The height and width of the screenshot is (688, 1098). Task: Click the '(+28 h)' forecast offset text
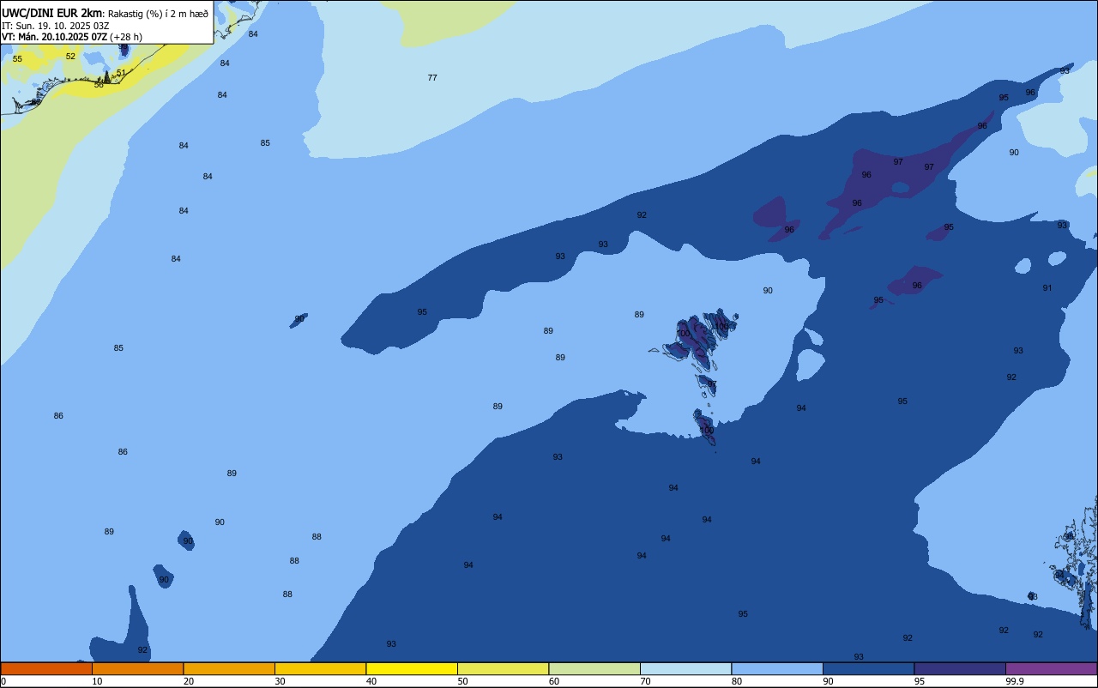[x=126, y=37]
